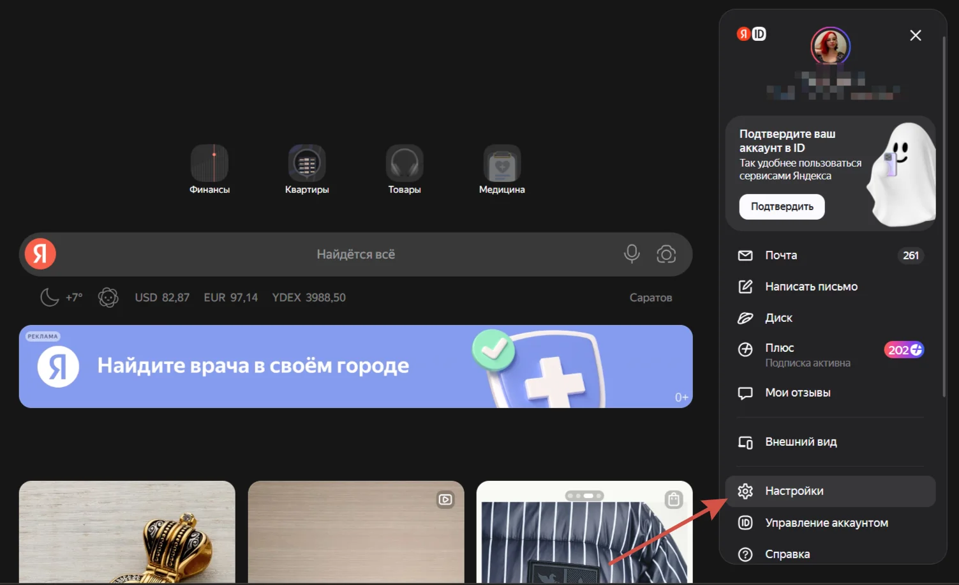Click the account panel scrollbar
This screenshot has height=585, width=959.
[x=944, y=217]
